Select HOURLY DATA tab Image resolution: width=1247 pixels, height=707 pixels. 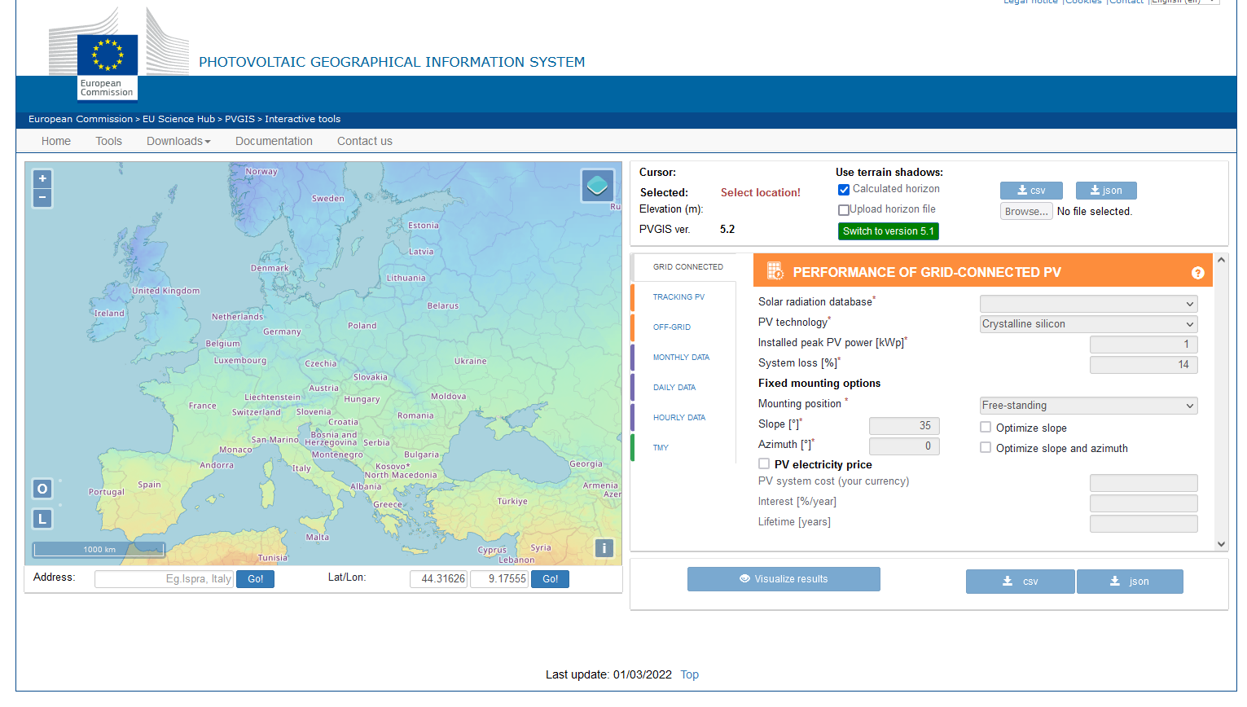(x=683, y=418)
